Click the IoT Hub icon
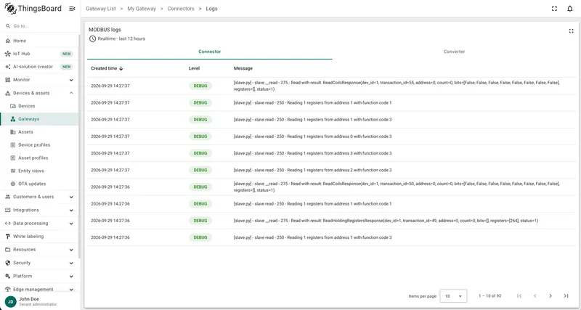 point(8,54)
